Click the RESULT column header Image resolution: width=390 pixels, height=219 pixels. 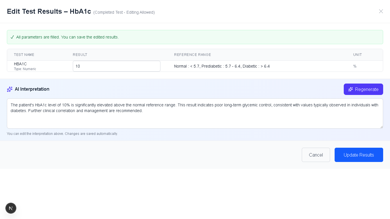[80, 55]
